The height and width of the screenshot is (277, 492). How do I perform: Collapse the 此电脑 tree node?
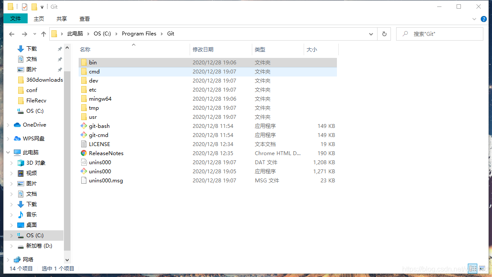pos(8,152)
